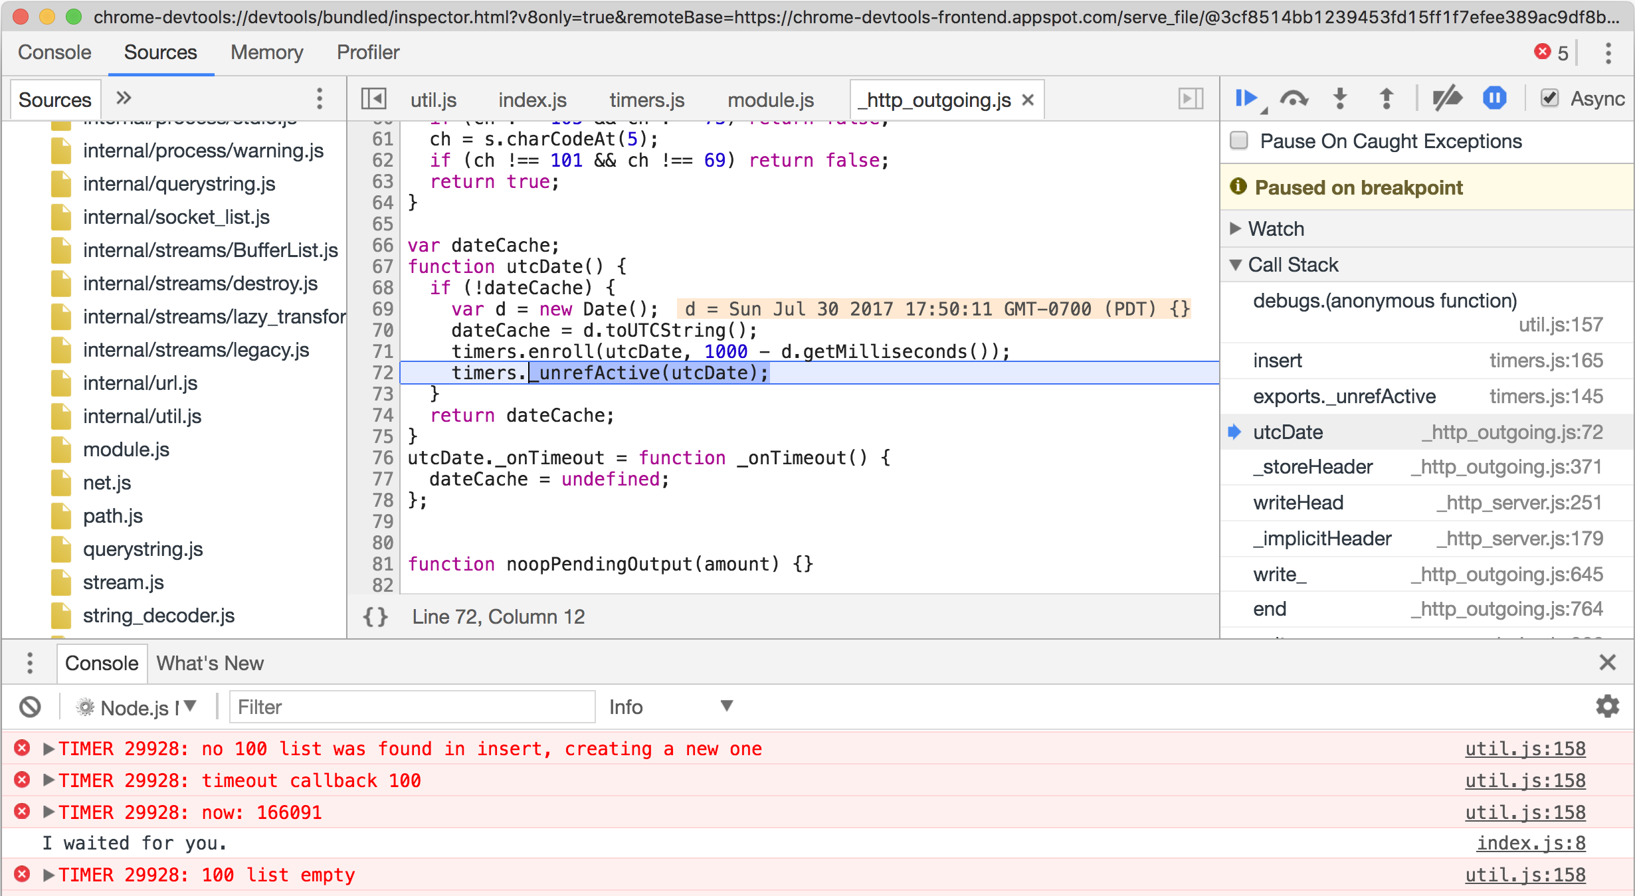
Task: Enable Pause On Caught Exceptions
Action: click(1238, 141)
